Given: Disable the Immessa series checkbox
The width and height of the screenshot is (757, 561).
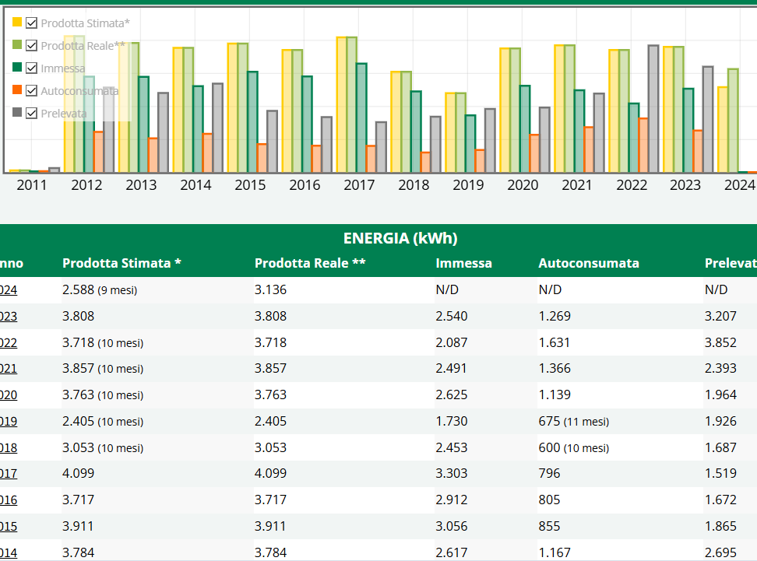Looking at the screenshot, I should pyautogui.click(x=32, y=68).
